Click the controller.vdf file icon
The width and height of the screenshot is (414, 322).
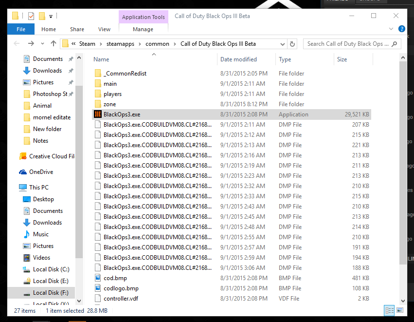tap(98, 299)
